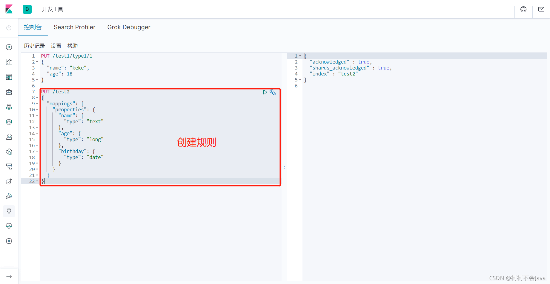Open Logs icon in sidebar
550x284 pixels.
point(9,152)
